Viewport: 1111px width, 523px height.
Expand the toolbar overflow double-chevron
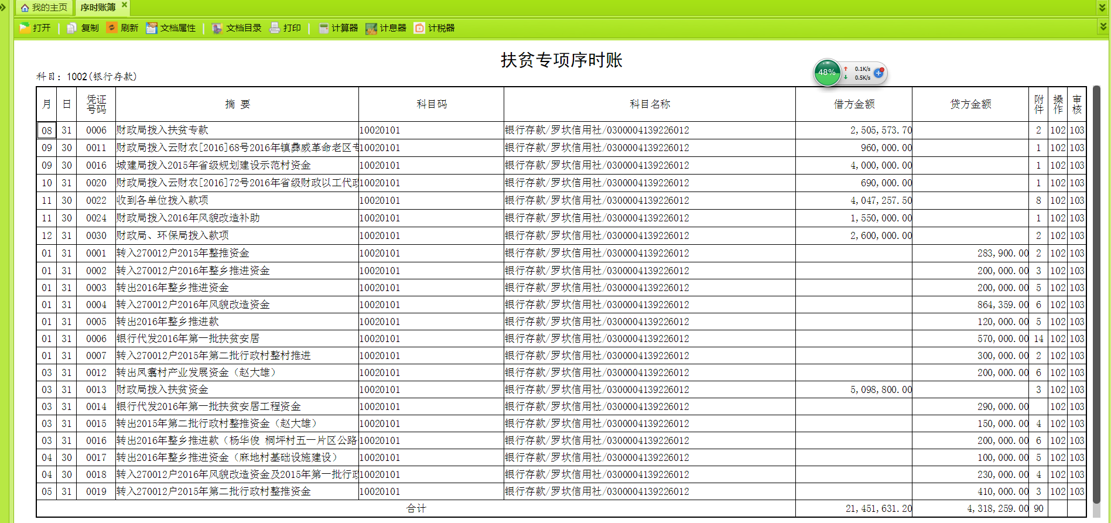(x=1103, y=27)
